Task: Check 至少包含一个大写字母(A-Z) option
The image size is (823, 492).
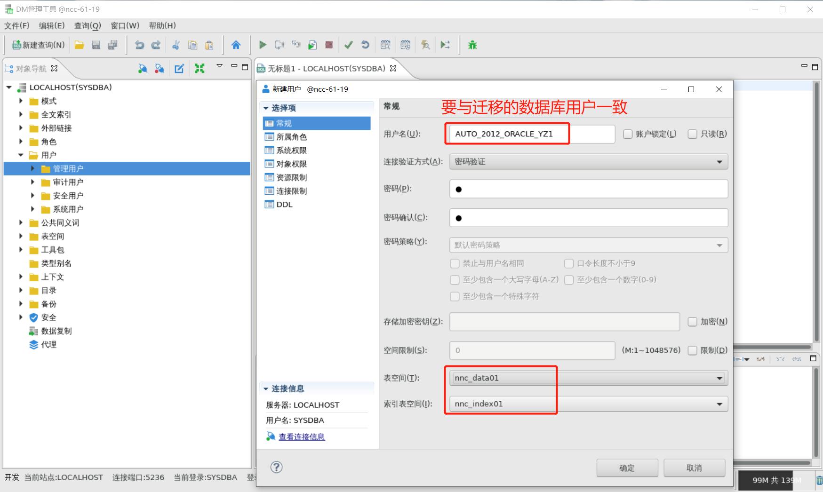Action: (455, 280)
